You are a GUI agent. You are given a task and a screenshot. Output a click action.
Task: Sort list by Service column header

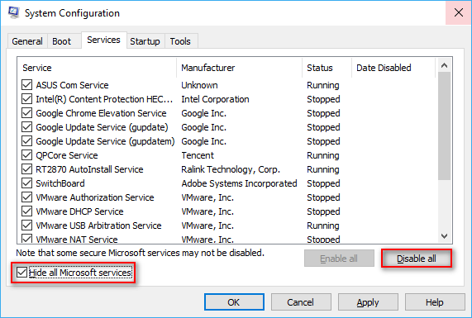[x=97, y=68]
